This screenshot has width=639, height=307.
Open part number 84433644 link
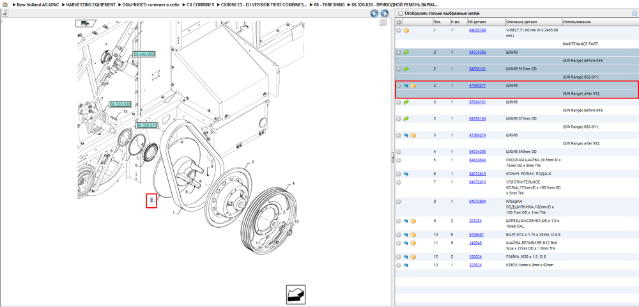click(477, 160)
